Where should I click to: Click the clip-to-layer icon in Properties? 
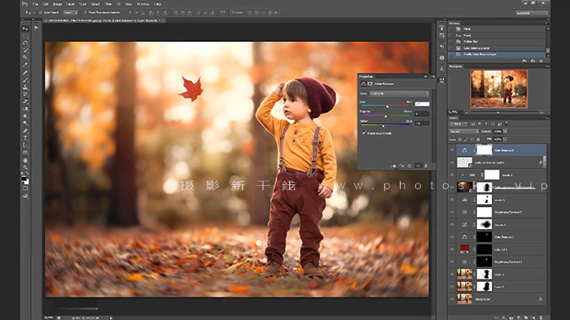click(x=393, y=166)
